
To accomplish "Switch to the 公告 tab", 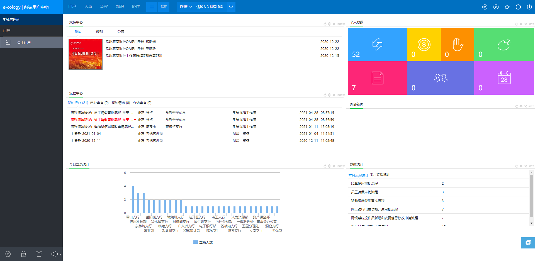I will click(x=121, y=32).
